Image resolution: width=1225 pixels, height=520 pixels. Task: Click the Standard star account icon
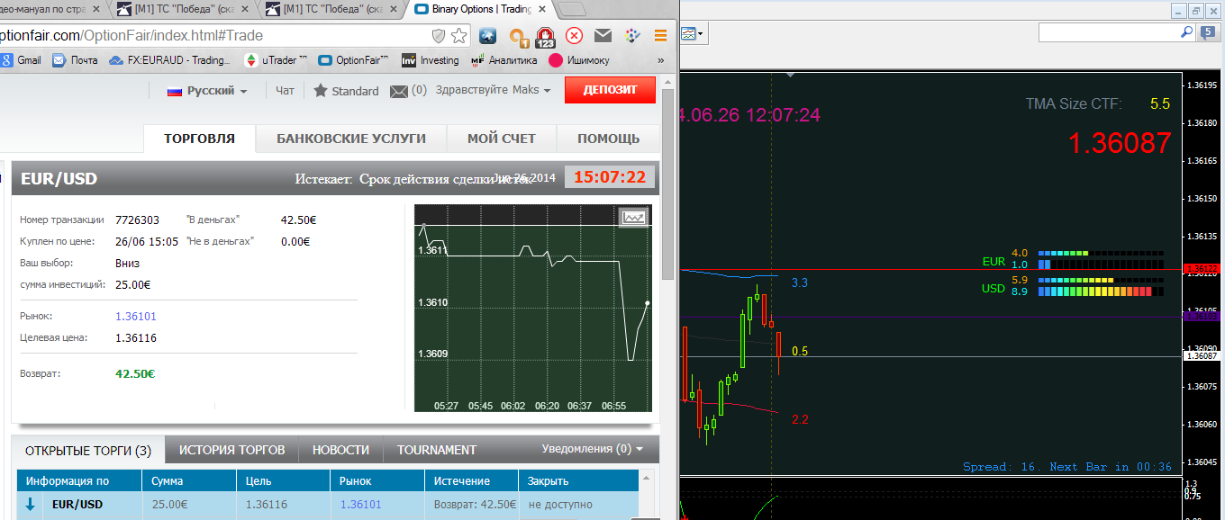click(320, 91)
